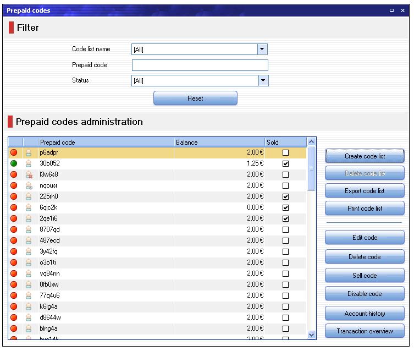414x351 pixels.
Task: Click red status dot for code o3o1ti
Action: pyautogui.click(x=14, y=262)
